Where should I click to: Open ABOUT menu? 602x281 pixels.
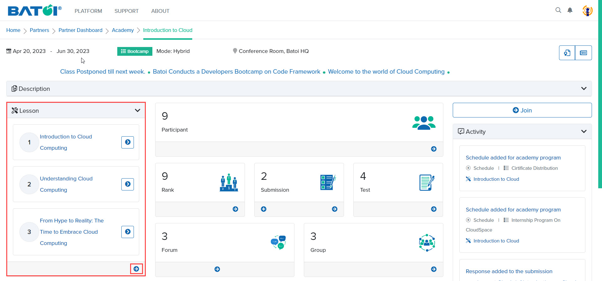click(x=160, y=11)
